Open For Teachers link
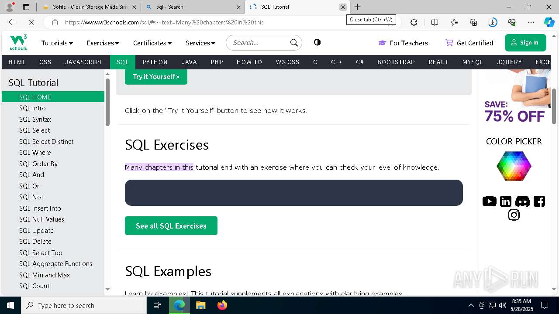This screenshot has height=314, width=559. coord(403,43)
